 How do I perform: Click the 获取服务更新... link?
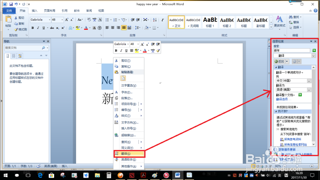click(289, 150)
